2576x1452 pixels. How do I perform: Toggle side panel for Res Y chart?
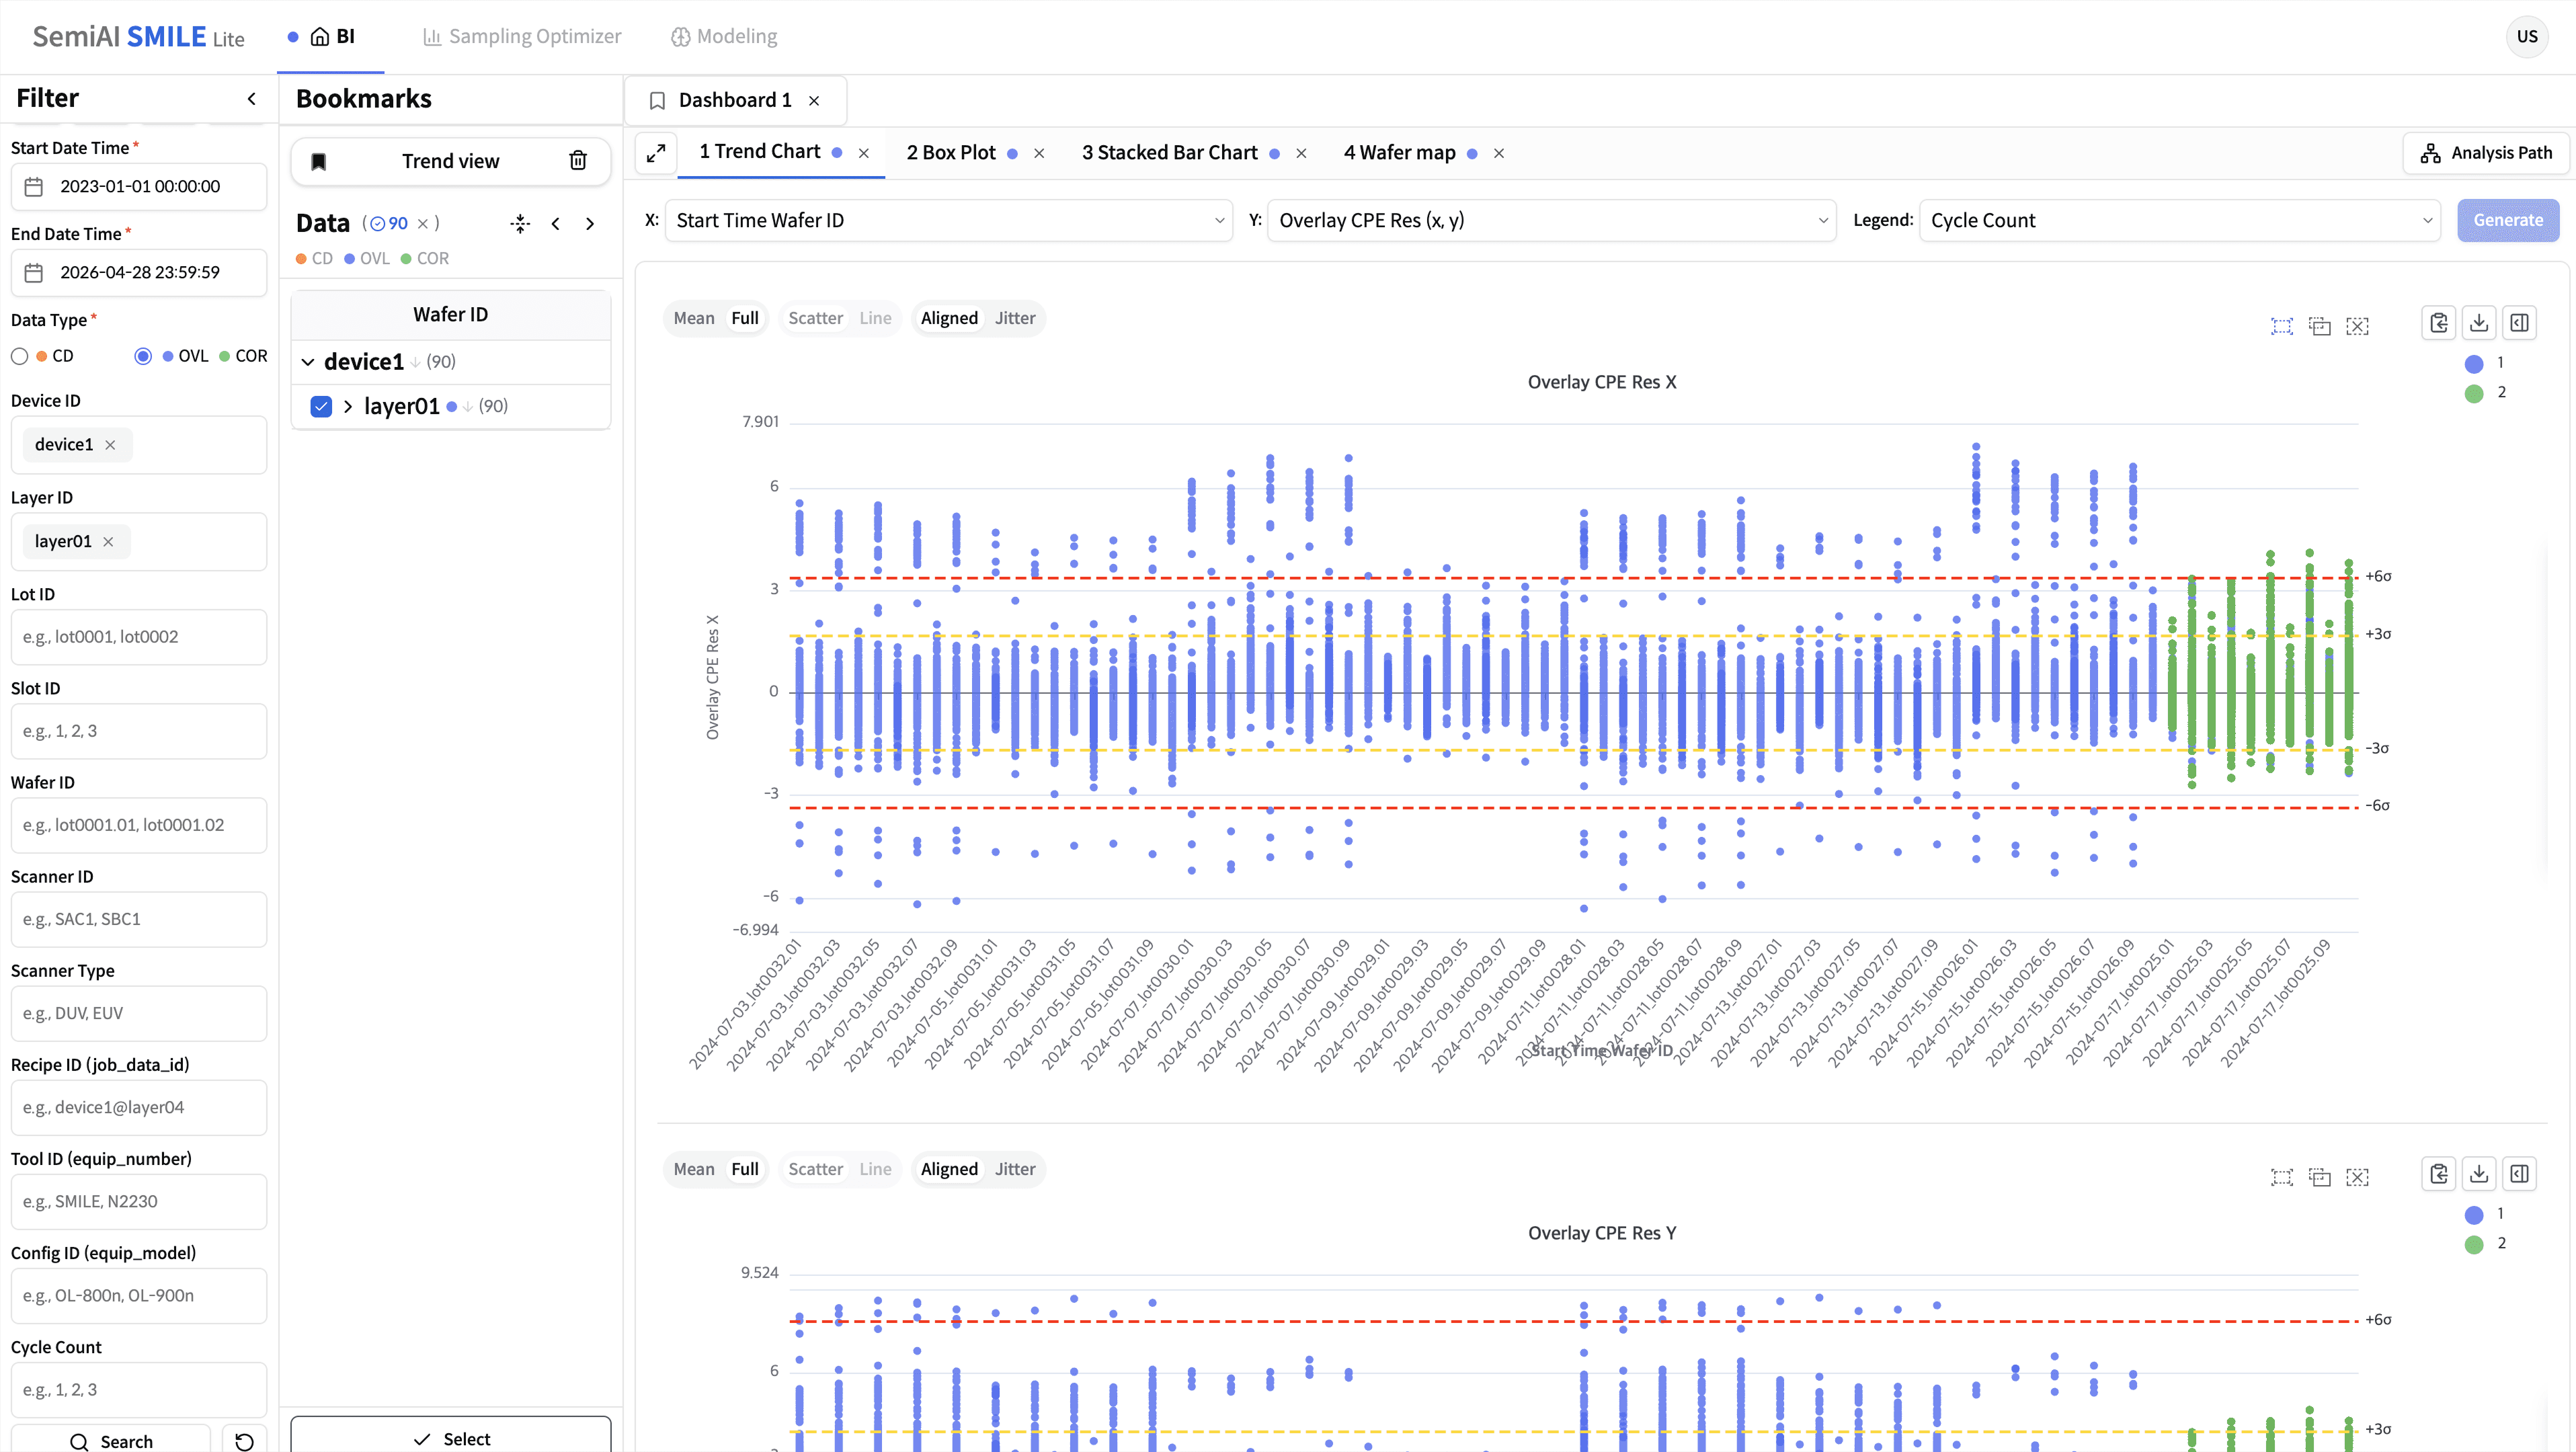tap(2519, 1174)
